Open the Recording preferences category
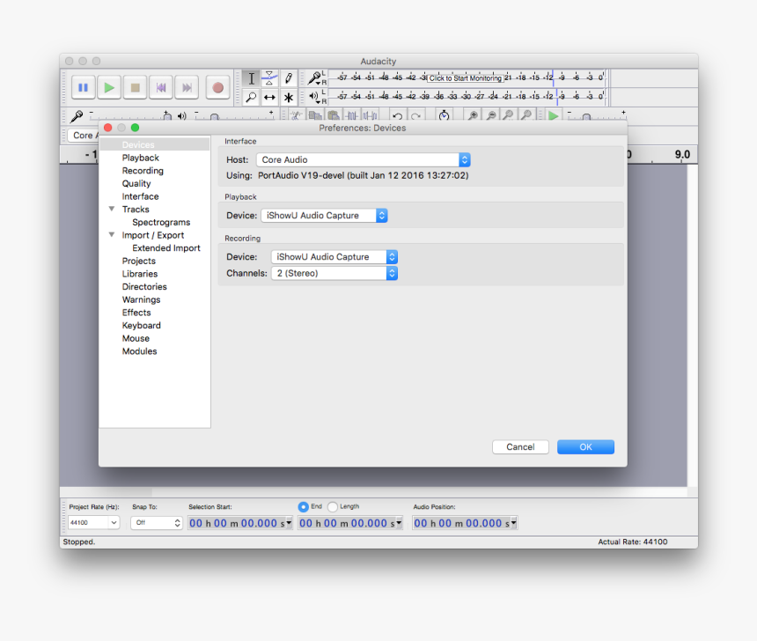 click(143, 171)
